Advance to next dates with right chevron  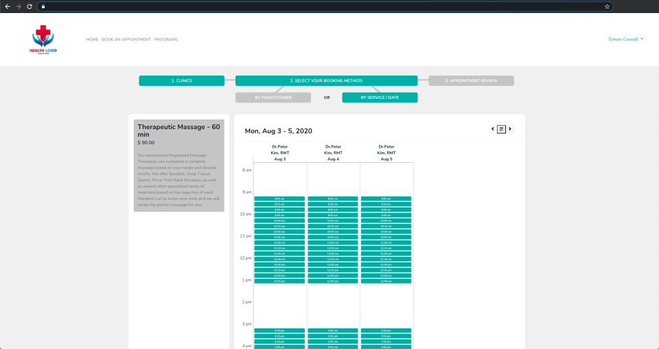pyautogui.click(x=510, y=129)
